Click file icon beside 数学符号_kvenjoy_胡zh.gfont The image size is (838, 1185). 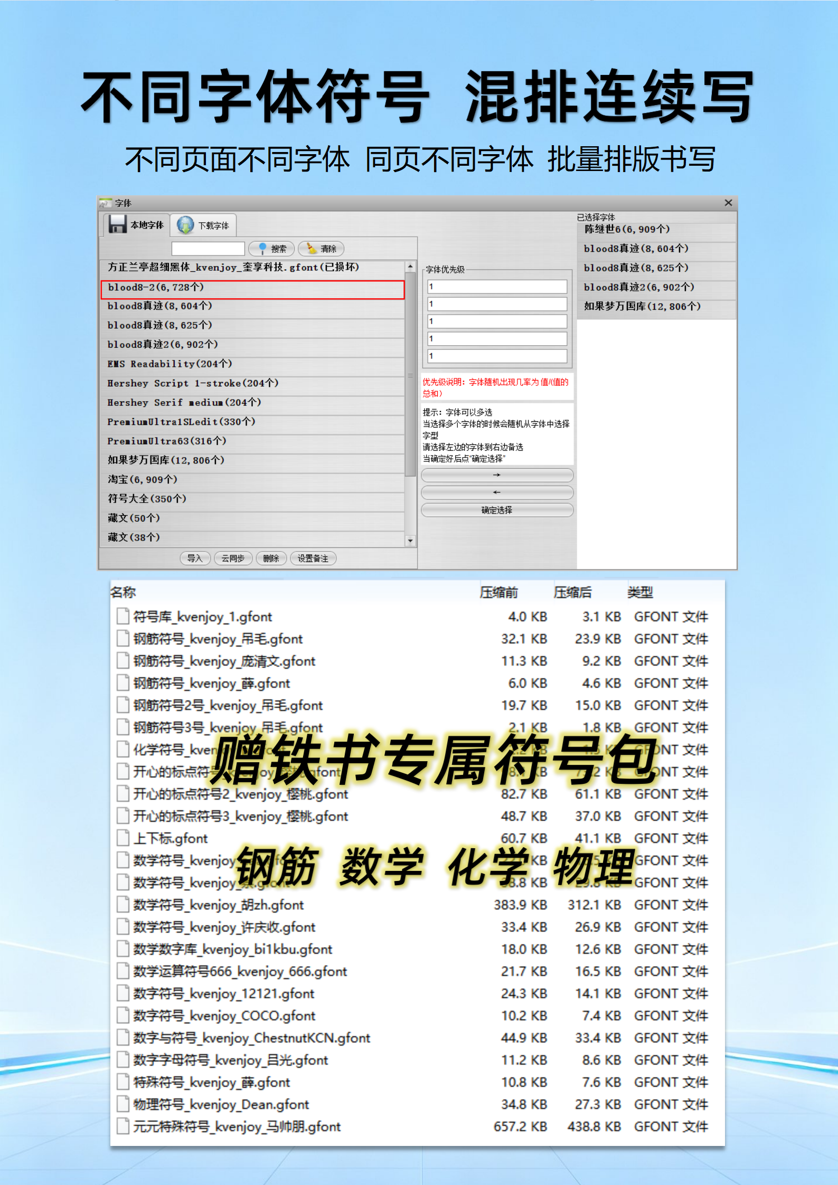pos(123,904)
